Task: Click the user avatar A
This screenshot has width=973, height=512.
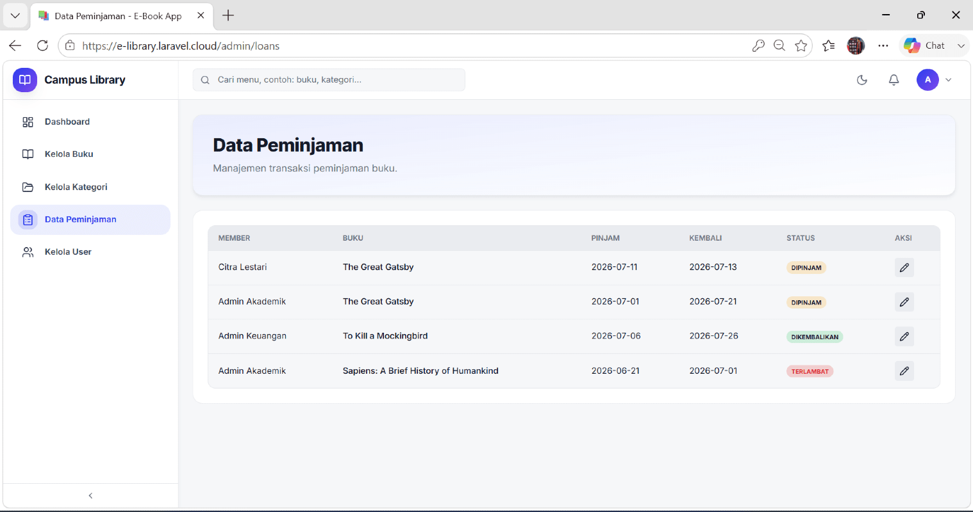Action: 927,80
